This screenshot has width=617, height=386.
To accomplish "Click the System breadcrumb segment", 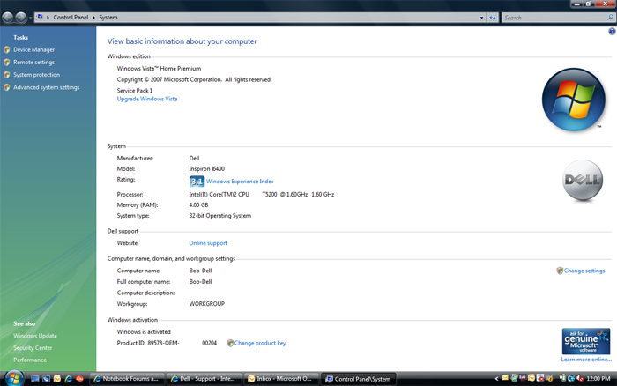I will pos(108,18).
